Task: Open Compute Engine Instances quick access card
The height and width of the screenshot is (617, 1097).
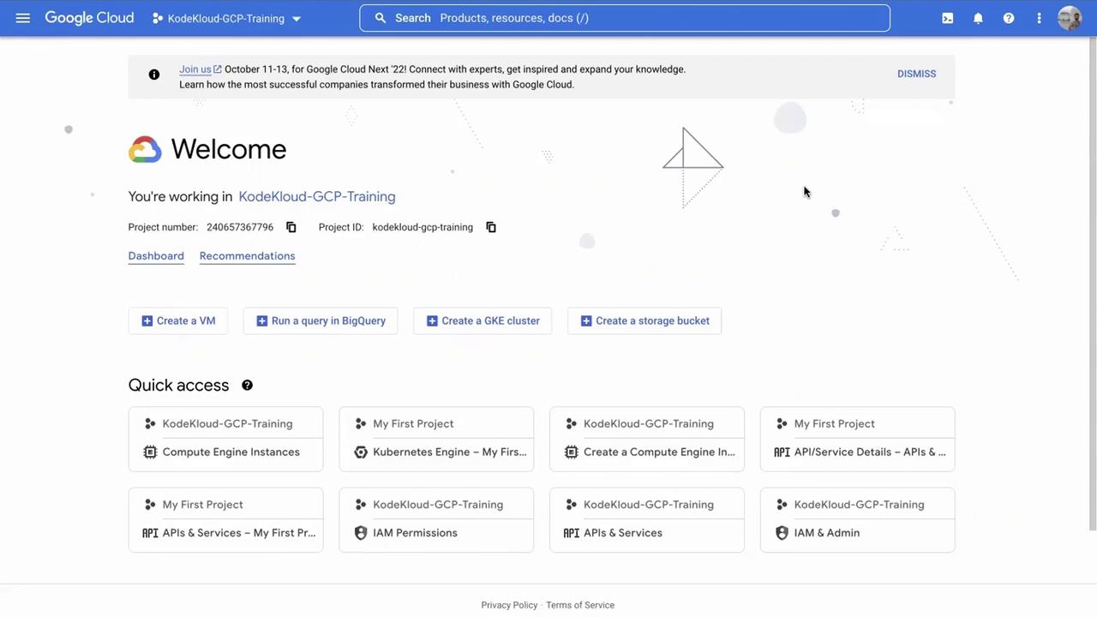Action: tap(226, 439)
